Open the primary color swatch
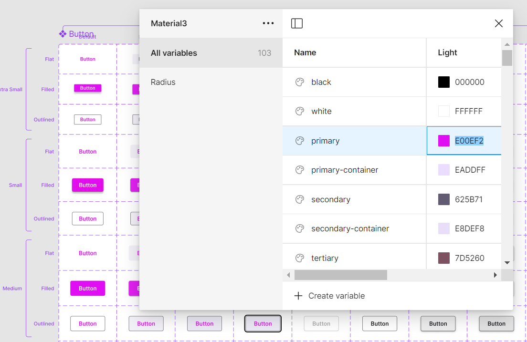Image resolution: width=527 pixels, height=342 pixels. pos(443,140)
